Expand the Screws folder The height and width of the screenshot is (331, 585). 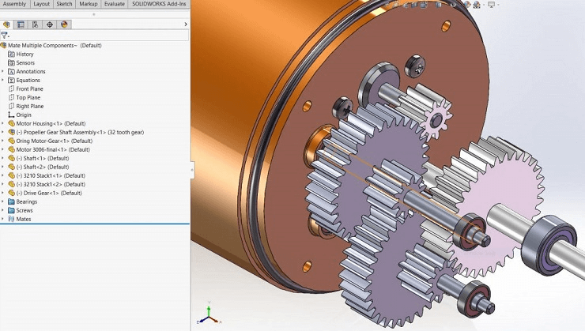click(x=3, y=210)
